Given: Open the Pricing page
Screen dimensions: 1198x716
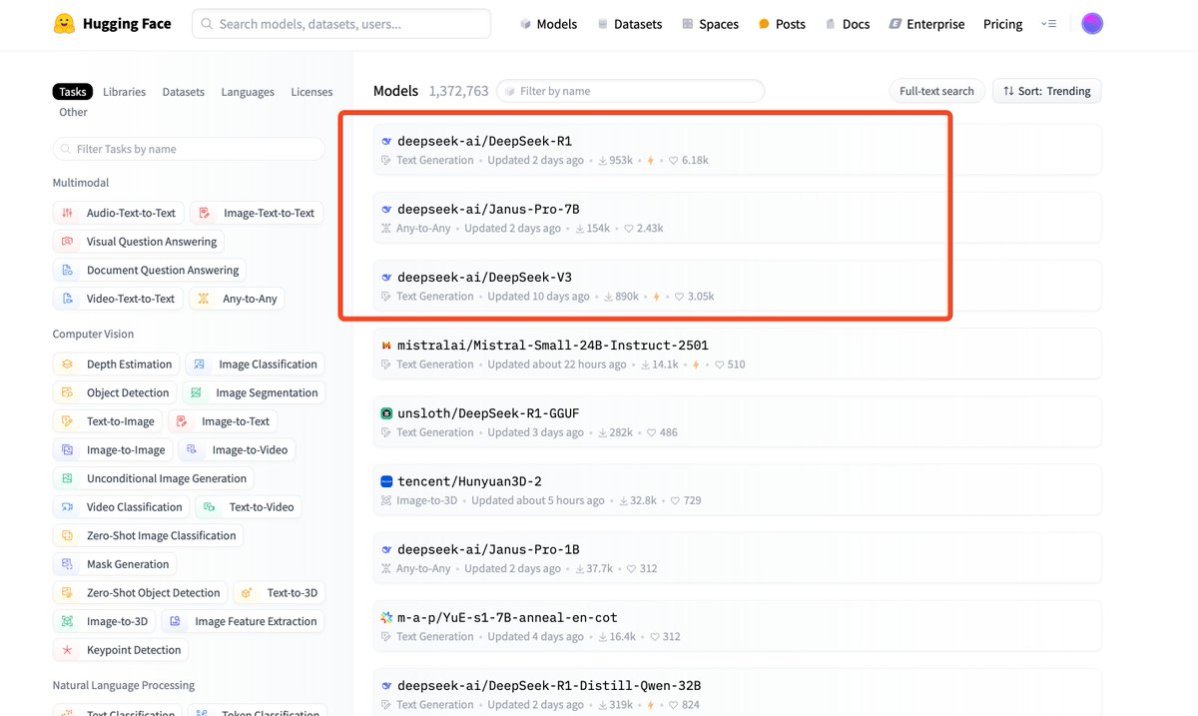Looking at the screenshot, I should pos(1002,24).
